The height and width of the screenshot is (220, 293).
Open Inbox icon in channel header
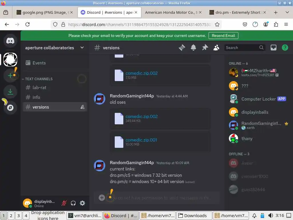pyautogui.click(x=273, y=48)
